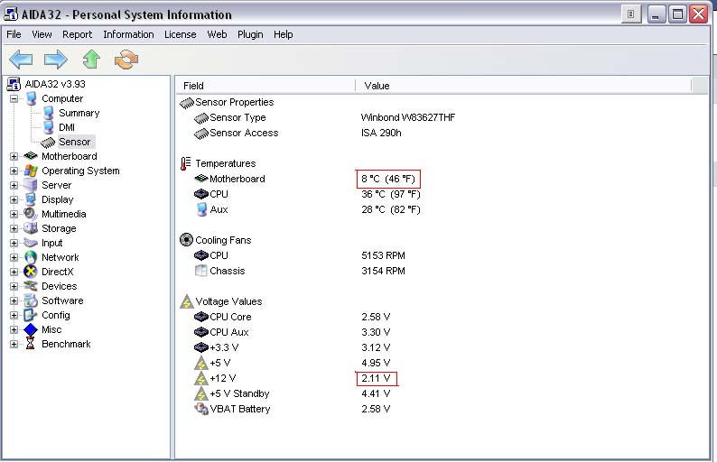Click the AIDA32 v3.93 root icon

[x=14, y=84]
